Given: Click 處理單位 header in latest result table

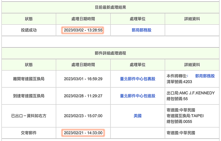Looking at the screenshot, I should click(x=138, y=19).
